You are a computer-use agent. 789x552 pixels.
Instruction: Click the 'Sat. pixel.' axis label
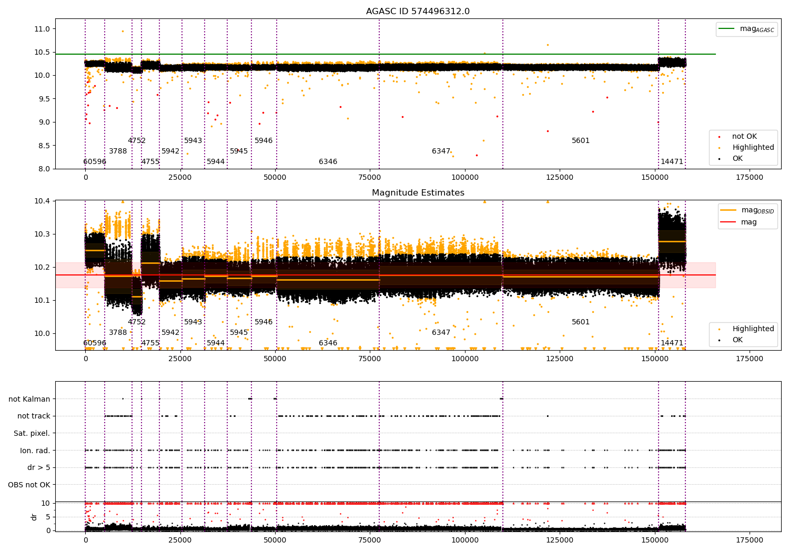(32, 433)
